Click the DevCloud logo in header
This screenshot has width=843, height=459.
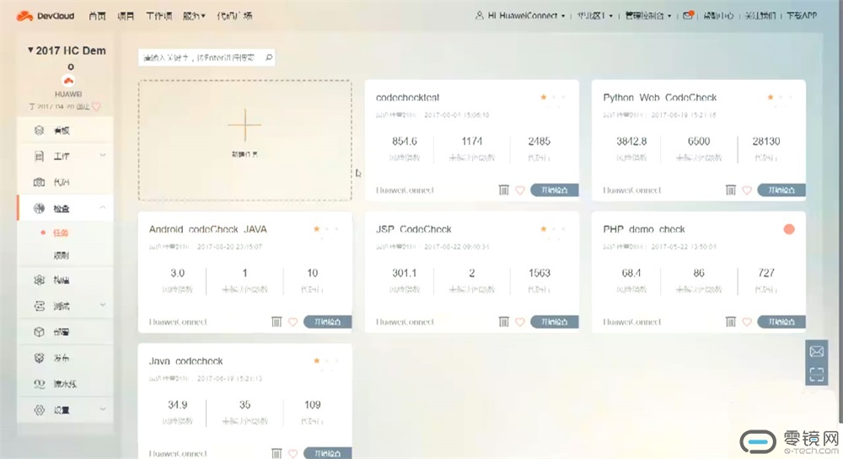tap(44, 15)
